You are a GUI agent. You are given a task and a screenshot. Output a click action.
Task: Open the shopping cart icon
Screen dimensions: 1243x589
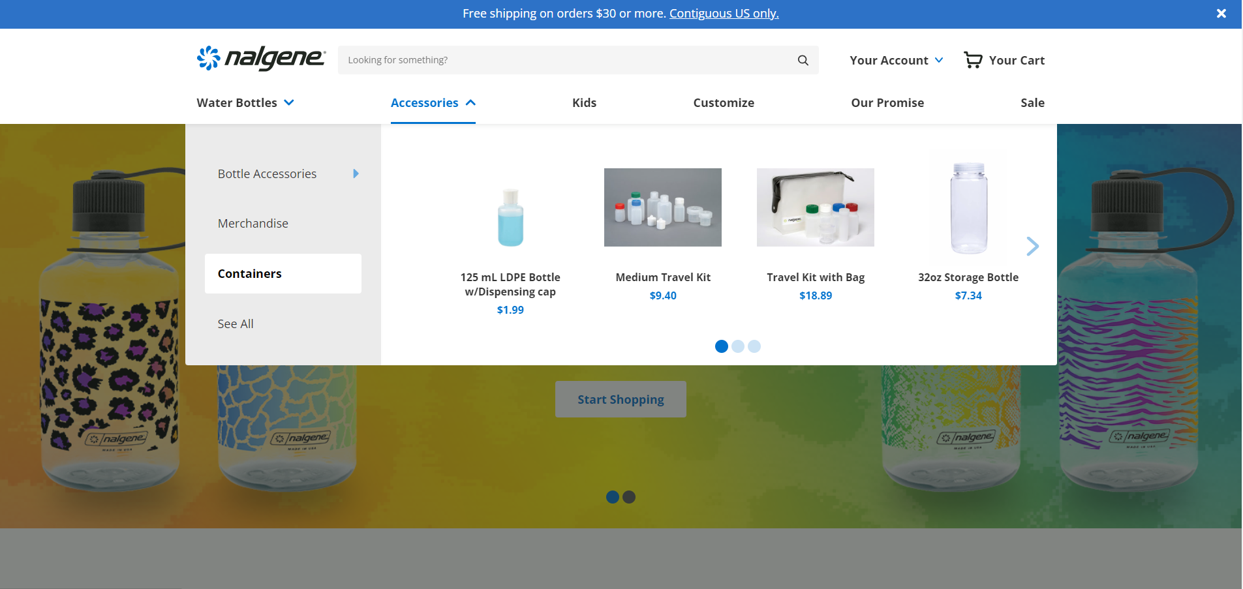click(973, 60)
